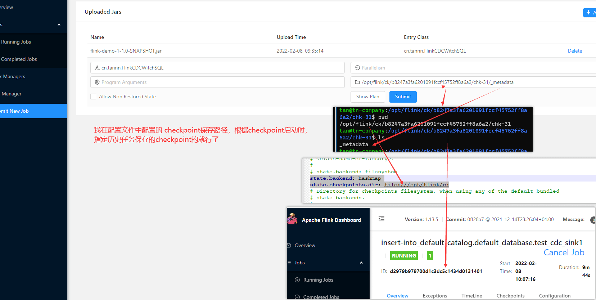
Task: Go to Task Managers page
Action: tap(13, 76)
